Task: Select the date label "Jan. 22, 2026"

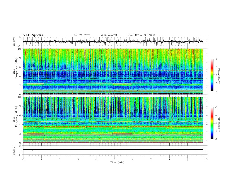Action: tap(82, 35)
